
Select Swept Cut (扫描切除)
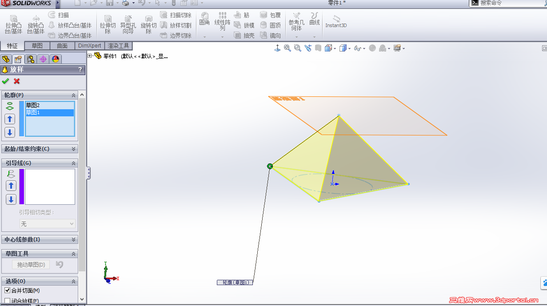coord(176,15)
